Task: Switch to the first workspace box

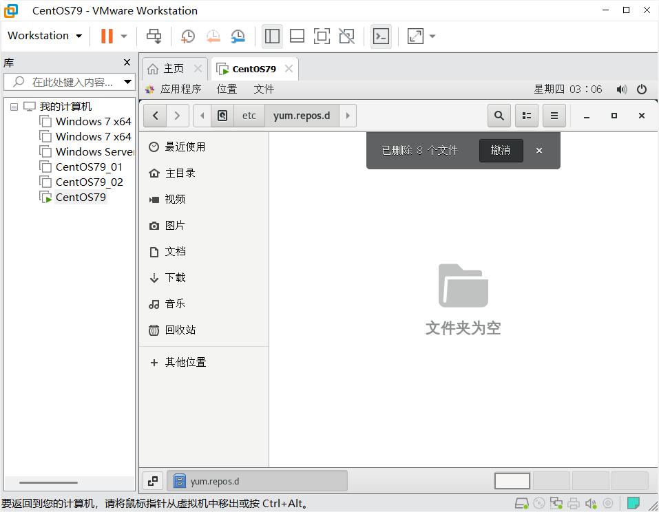Action: (512, 481)
